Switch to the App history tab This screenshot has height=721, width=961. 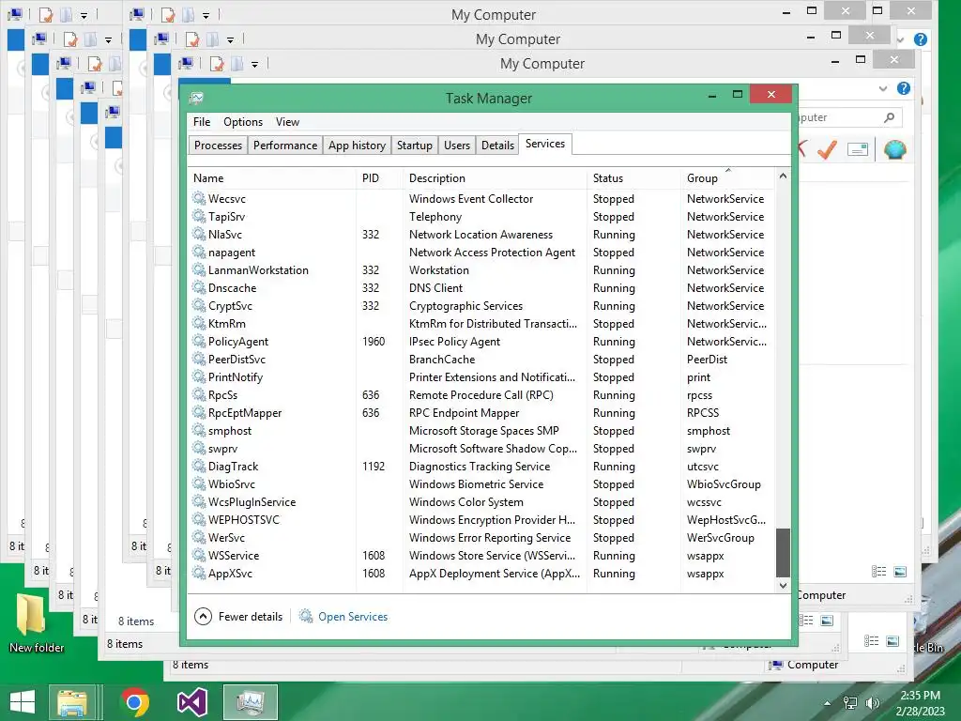357,146
